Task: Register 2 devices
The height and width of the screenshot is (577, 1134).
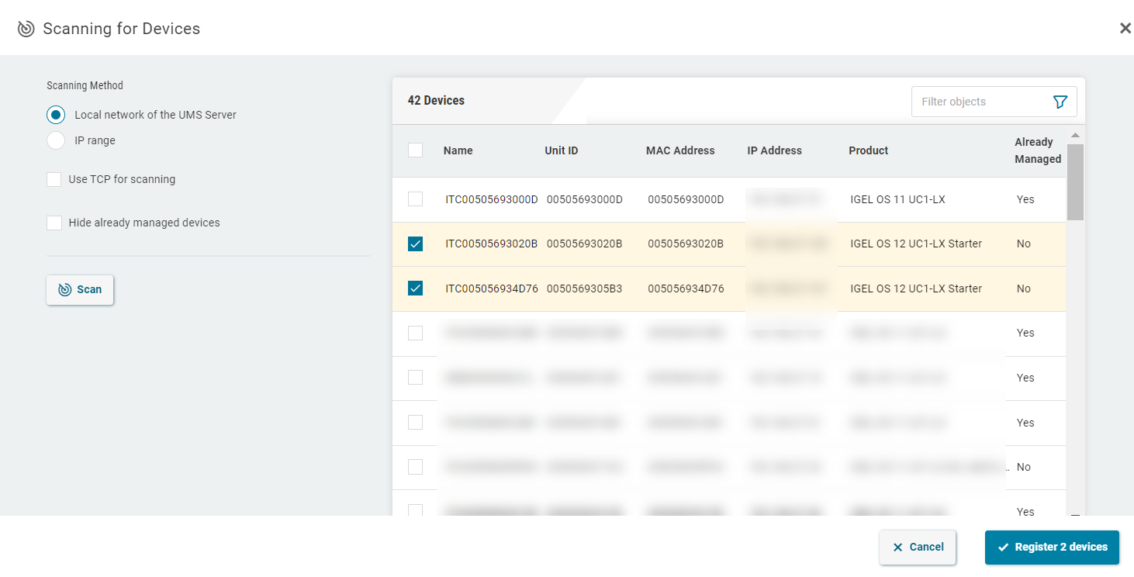Action: tap(1052, 547)
